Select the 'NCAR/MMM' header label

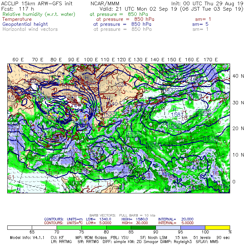[x=105, y=3]
